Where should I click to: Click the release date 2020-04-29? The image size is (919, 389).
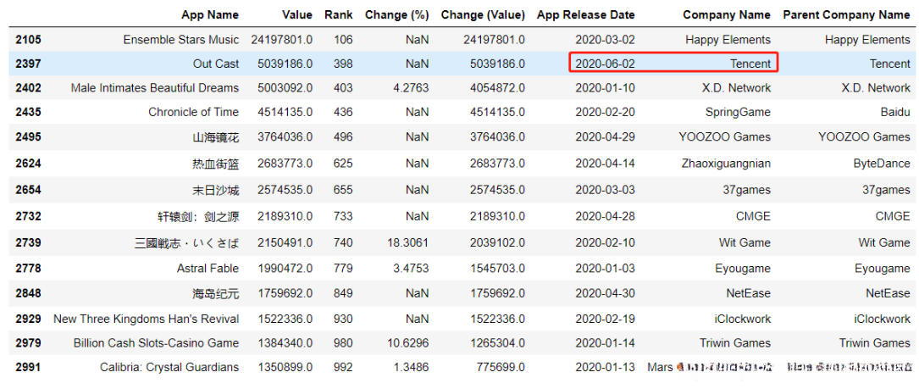click(x=605, y=136)
